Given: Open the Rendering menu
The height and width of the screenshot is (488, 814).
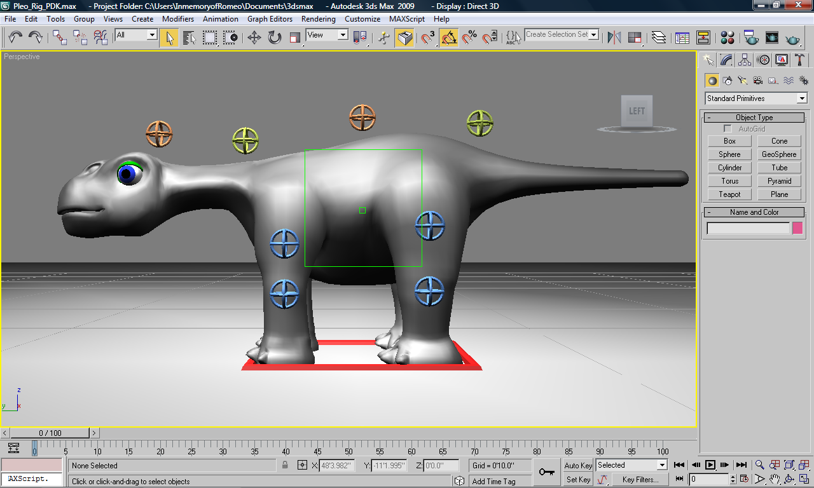Looking at the screenshot, I should [318, 19].
